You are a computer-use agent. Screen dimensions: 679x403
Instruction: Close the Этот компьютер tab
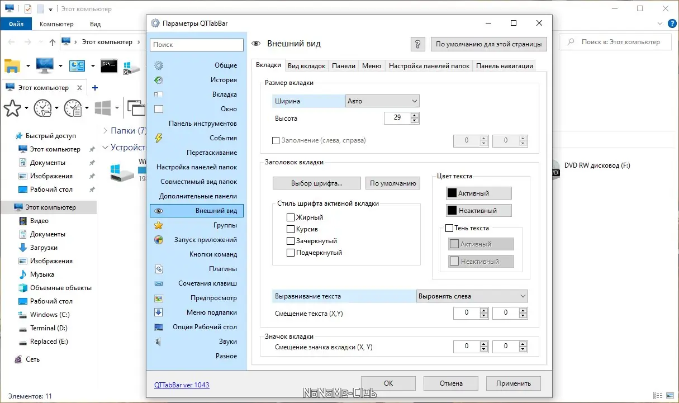(80, 88)
